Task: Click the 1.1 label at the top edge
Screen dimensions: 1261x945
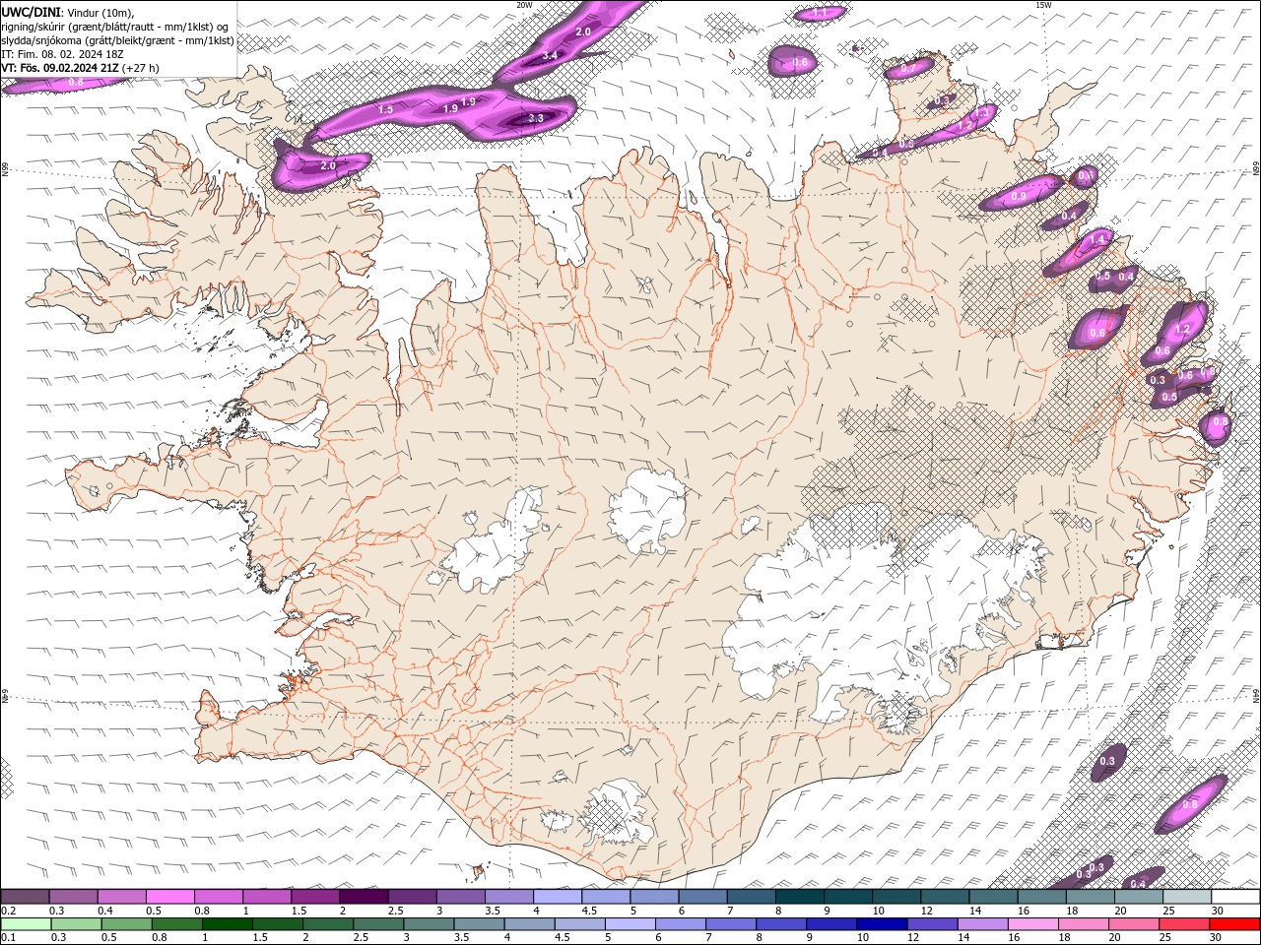Action: point(821,14)
